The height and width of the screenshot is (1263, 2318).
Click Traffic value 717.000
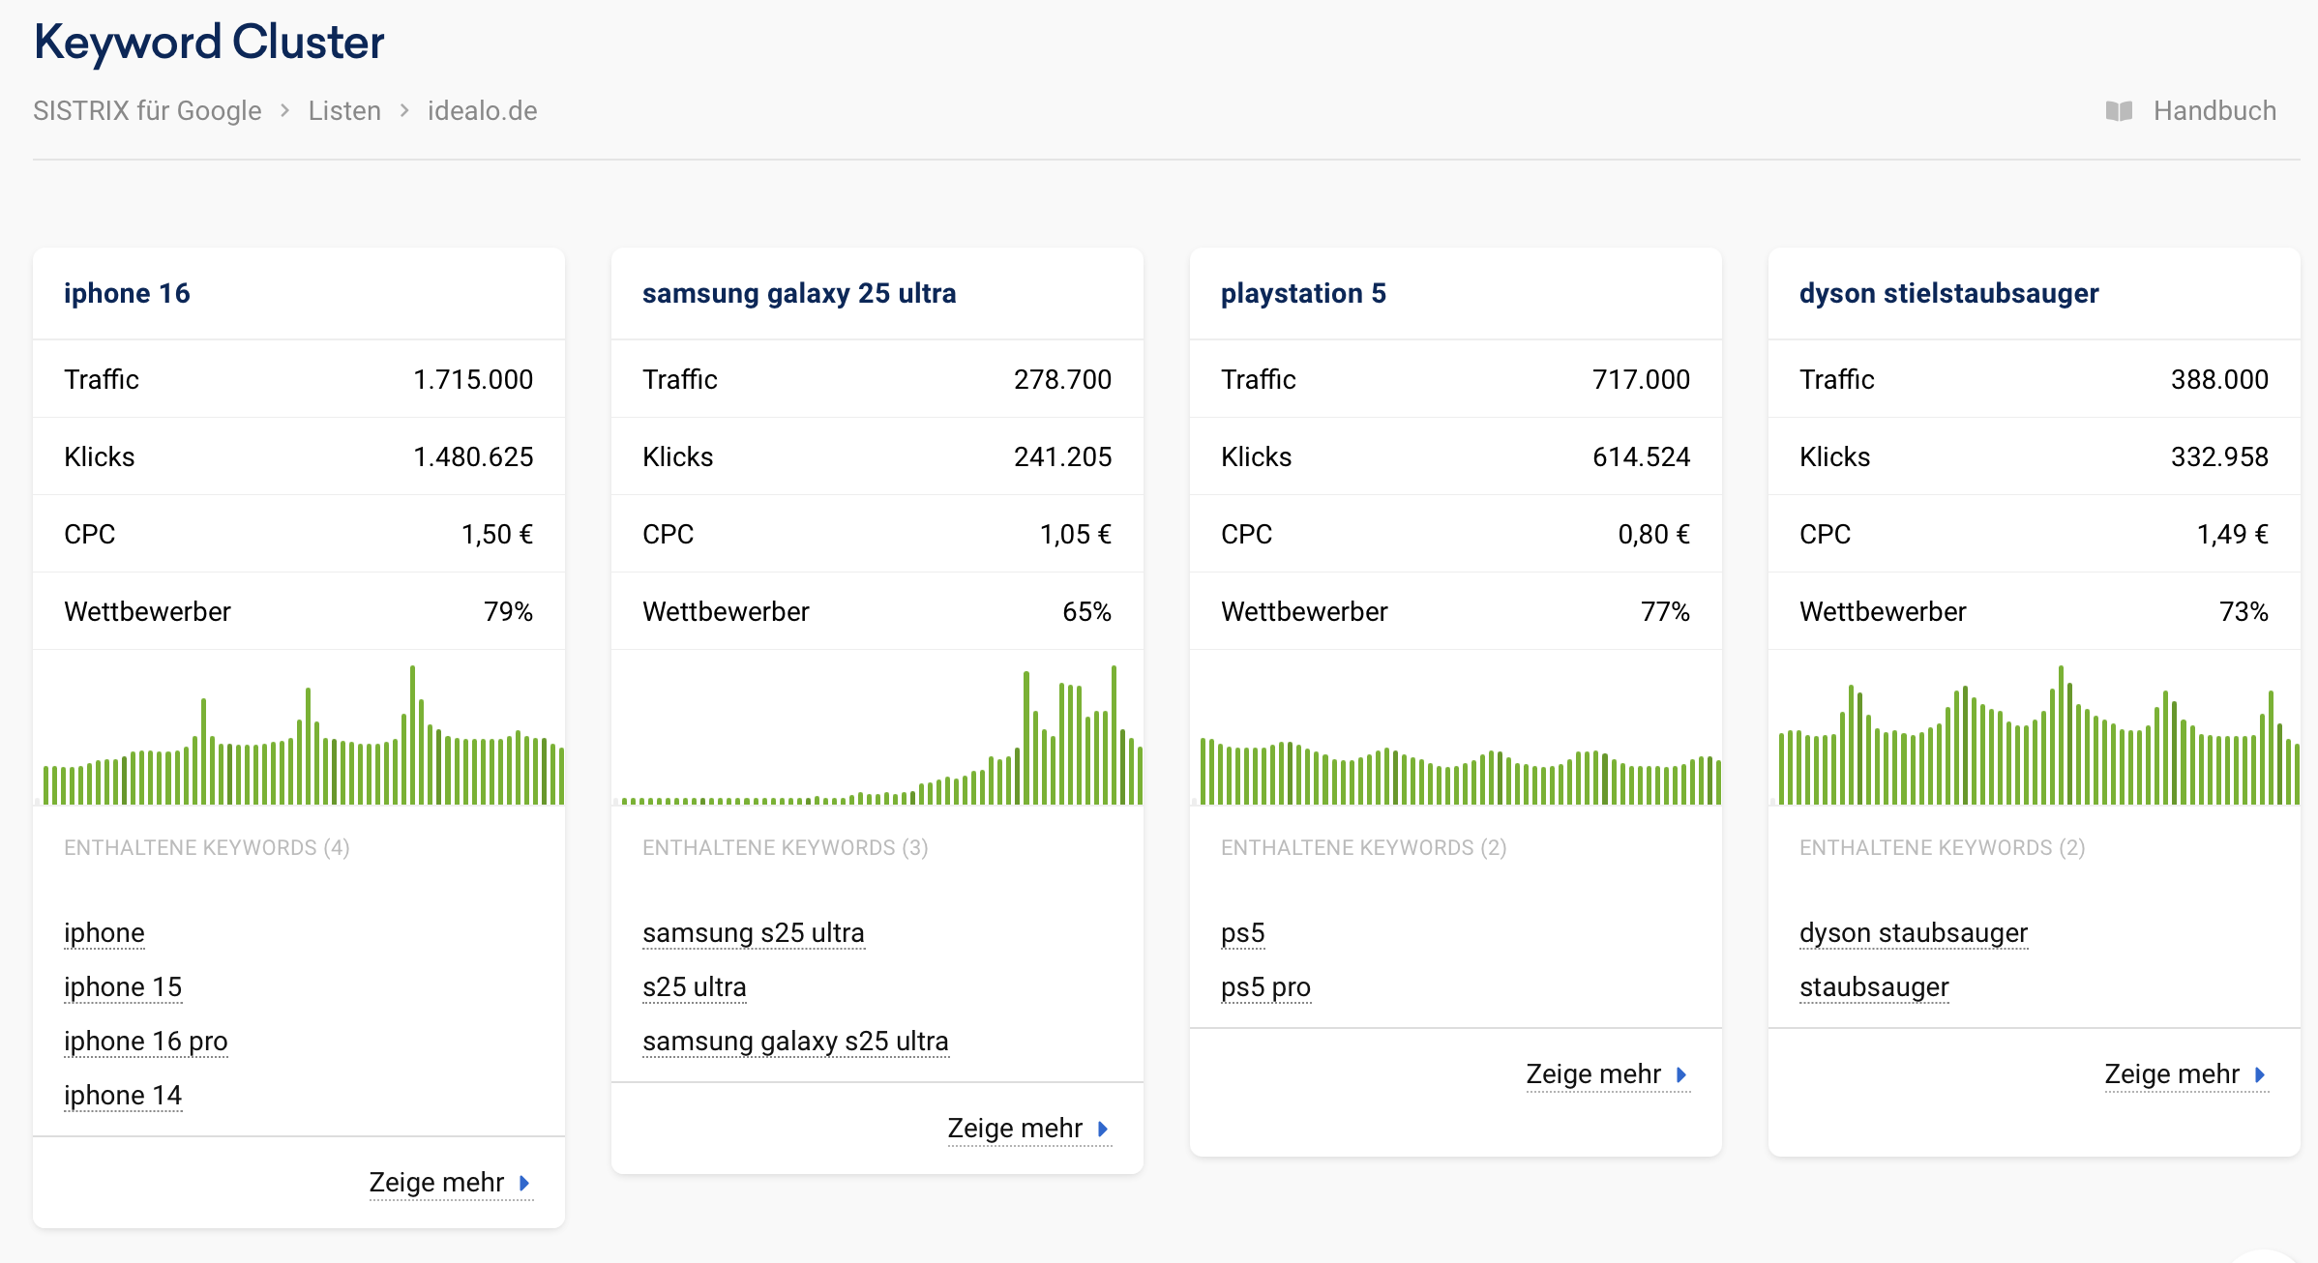pos(1642,379)
